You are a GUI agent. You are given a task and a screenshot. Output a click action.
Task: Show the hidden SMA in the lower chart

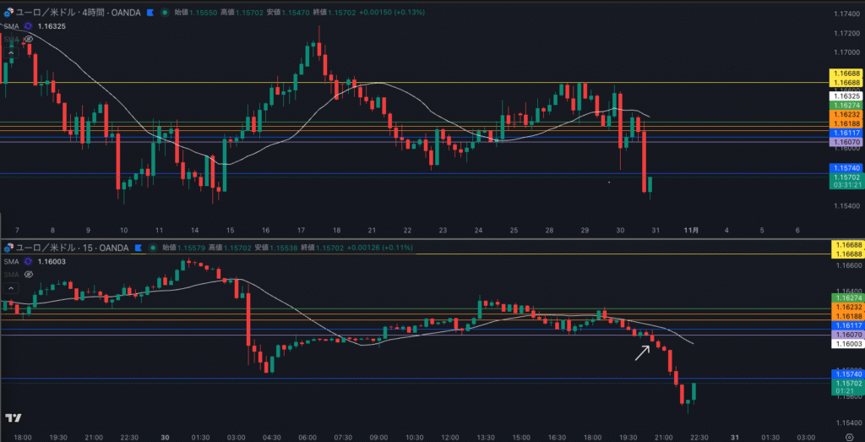pyautogui.click(x=28, y=274)
